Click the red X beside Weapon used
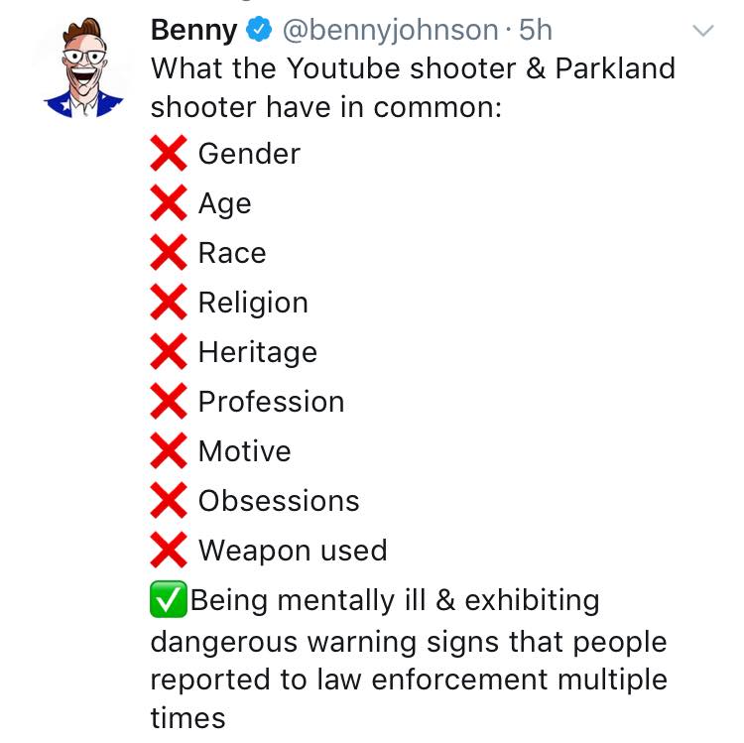The height and width of the screenshot is (743, 744). point(169,550)
